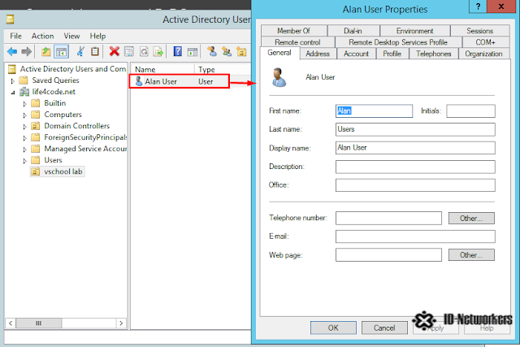Switch to the Member Of tab
Viewport: 520px width, 347px height.
(294, 31)
